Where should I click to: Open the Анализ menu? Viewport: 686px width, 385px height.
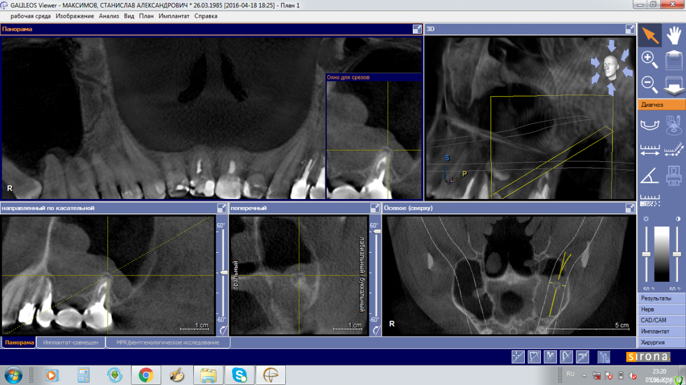point(109,16)
